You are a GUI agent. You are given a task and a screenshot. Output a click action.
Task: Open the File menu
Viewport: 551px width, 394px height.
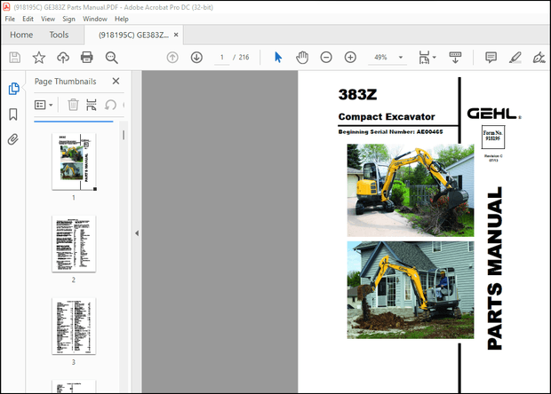(10, 19)
